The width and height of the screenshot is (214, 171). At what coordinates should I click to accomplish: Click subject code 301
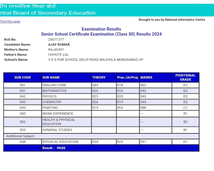[x=23, y=85]
